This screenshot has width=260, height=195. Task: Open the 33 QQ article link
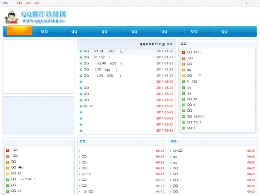178,151
